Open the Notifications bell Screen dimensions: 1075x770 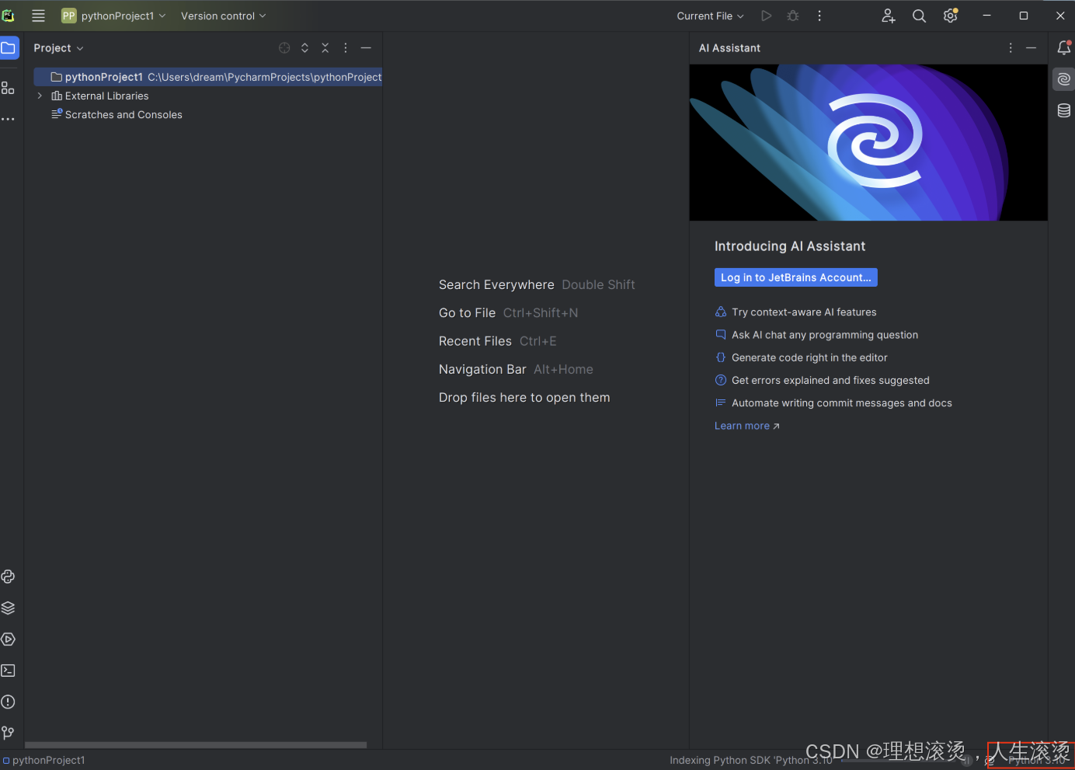(1064, 48)
